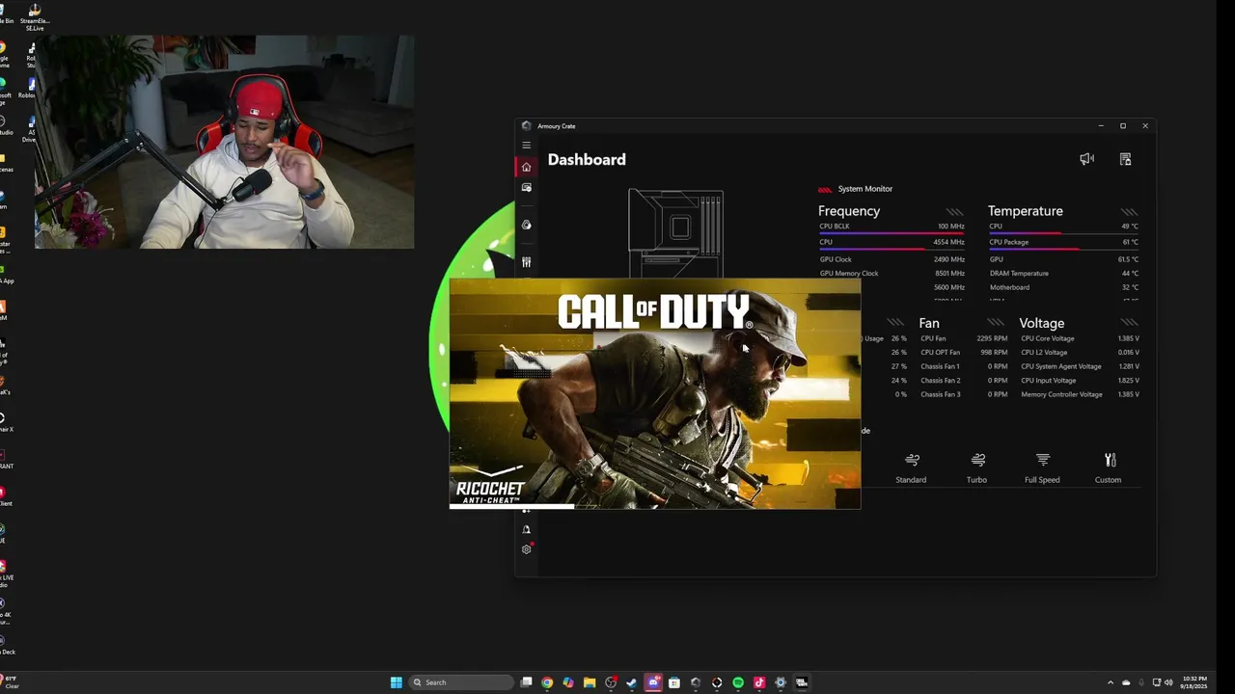Open Task View on the taskbar
Viewport: 1235px width, 694px height.
coord(526,682)
